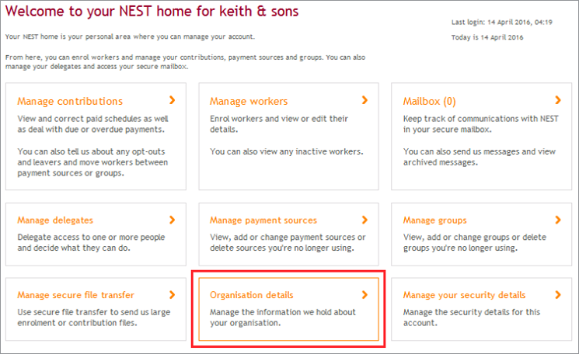The height and width of the screenshot is (354, 579).
Task: Click the arrow icon beside Manage secure file transfer
Action: tap(172, 295)
